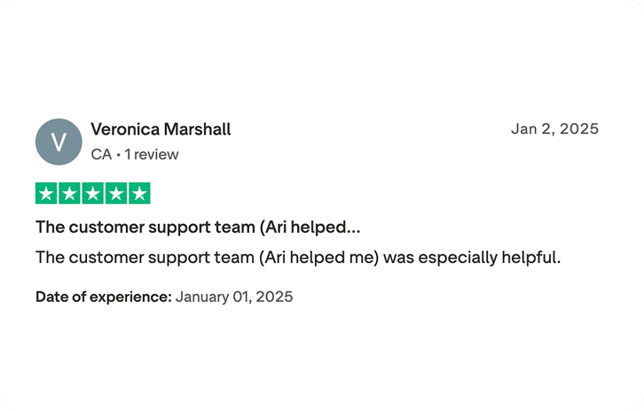Click the round "V" avatar icon

tap(59, 142)
